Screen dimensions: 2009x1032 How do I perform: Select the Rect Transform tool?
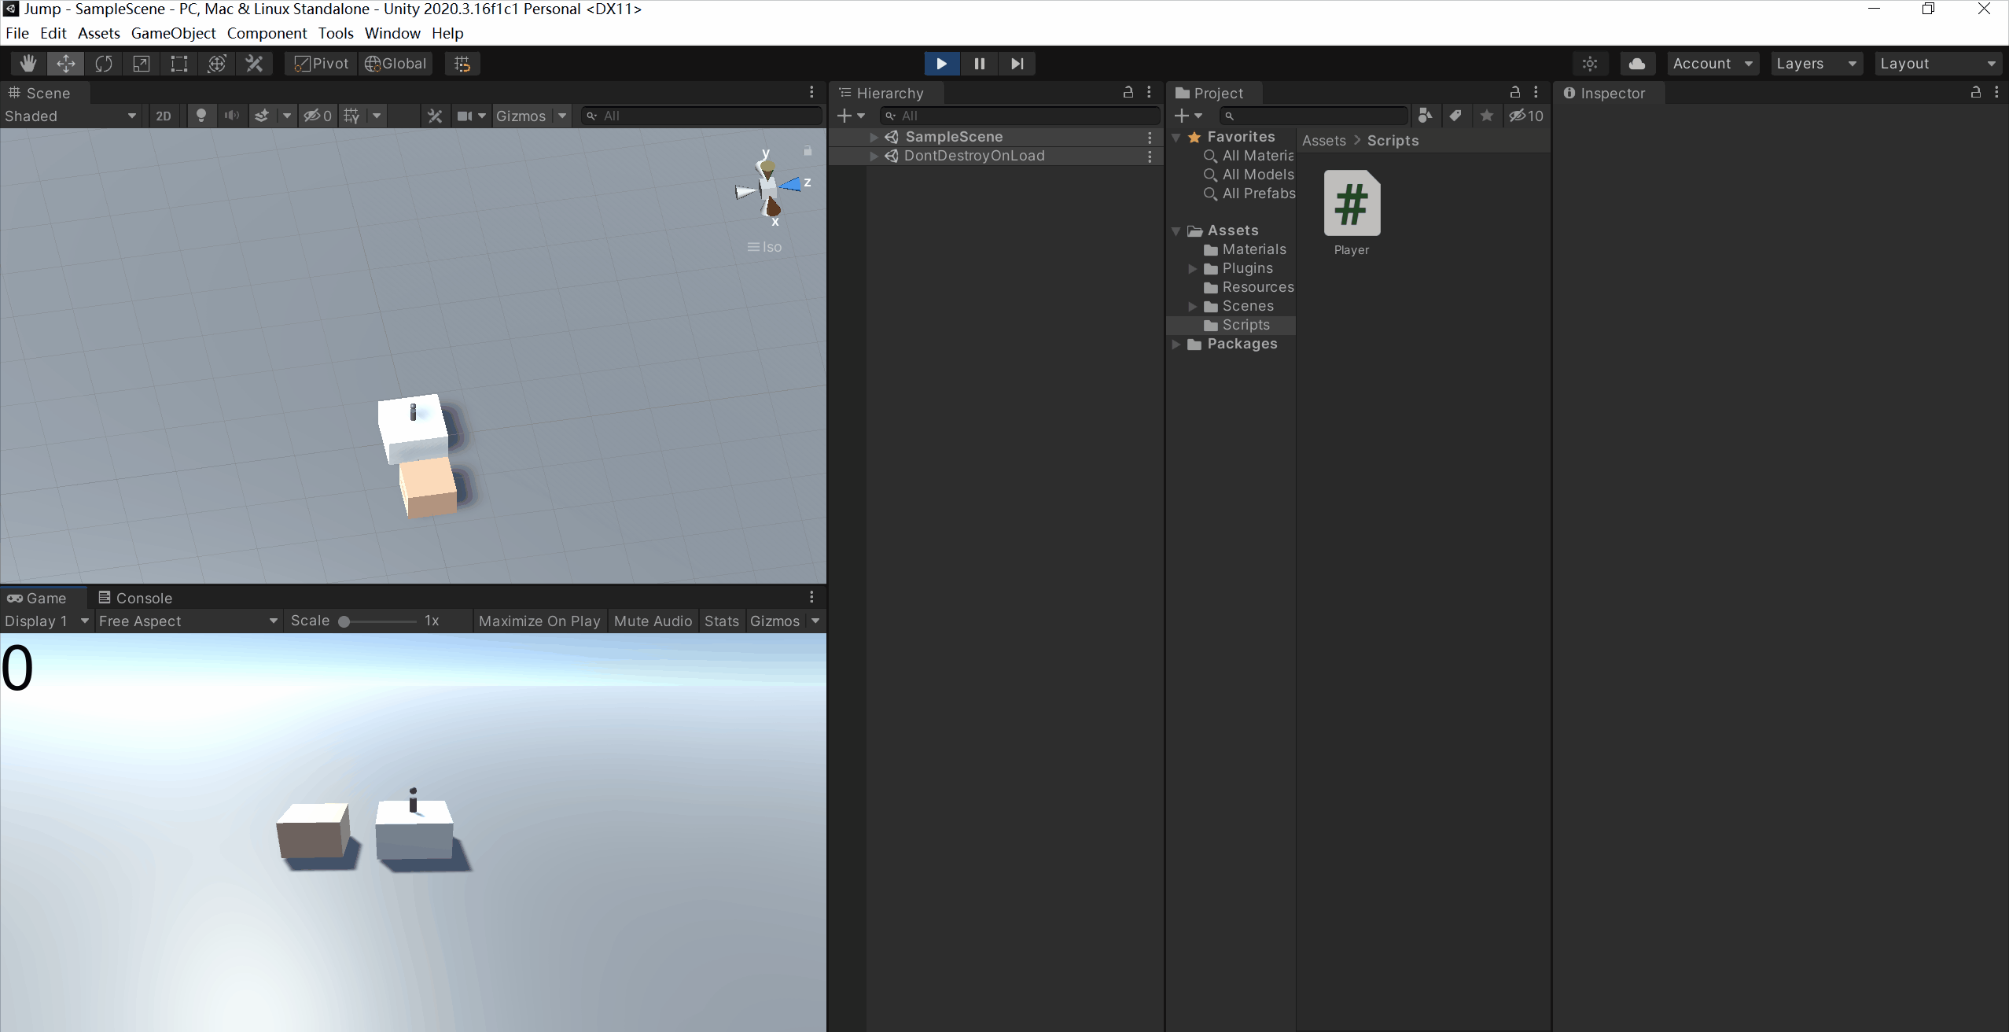tap(179, 64)
